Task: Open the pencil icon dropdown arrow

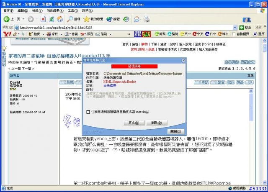Action: click(x=18, y=34)
